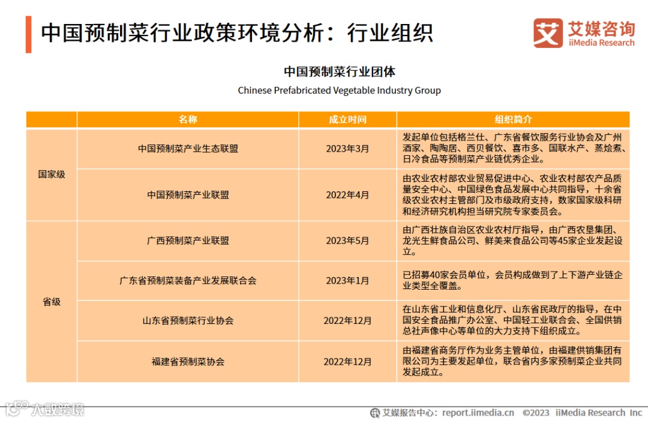Select the 山东省预制菜行业协会 name cell

click(188, 321)
